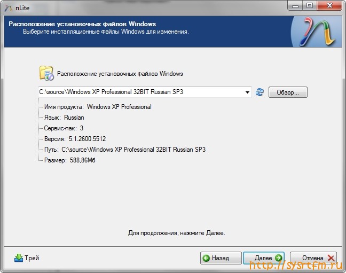The height and width of the screenshot is (273, 346).
Task: Select the 'Язык: Russian' row
Action: (x=64, y=118)
